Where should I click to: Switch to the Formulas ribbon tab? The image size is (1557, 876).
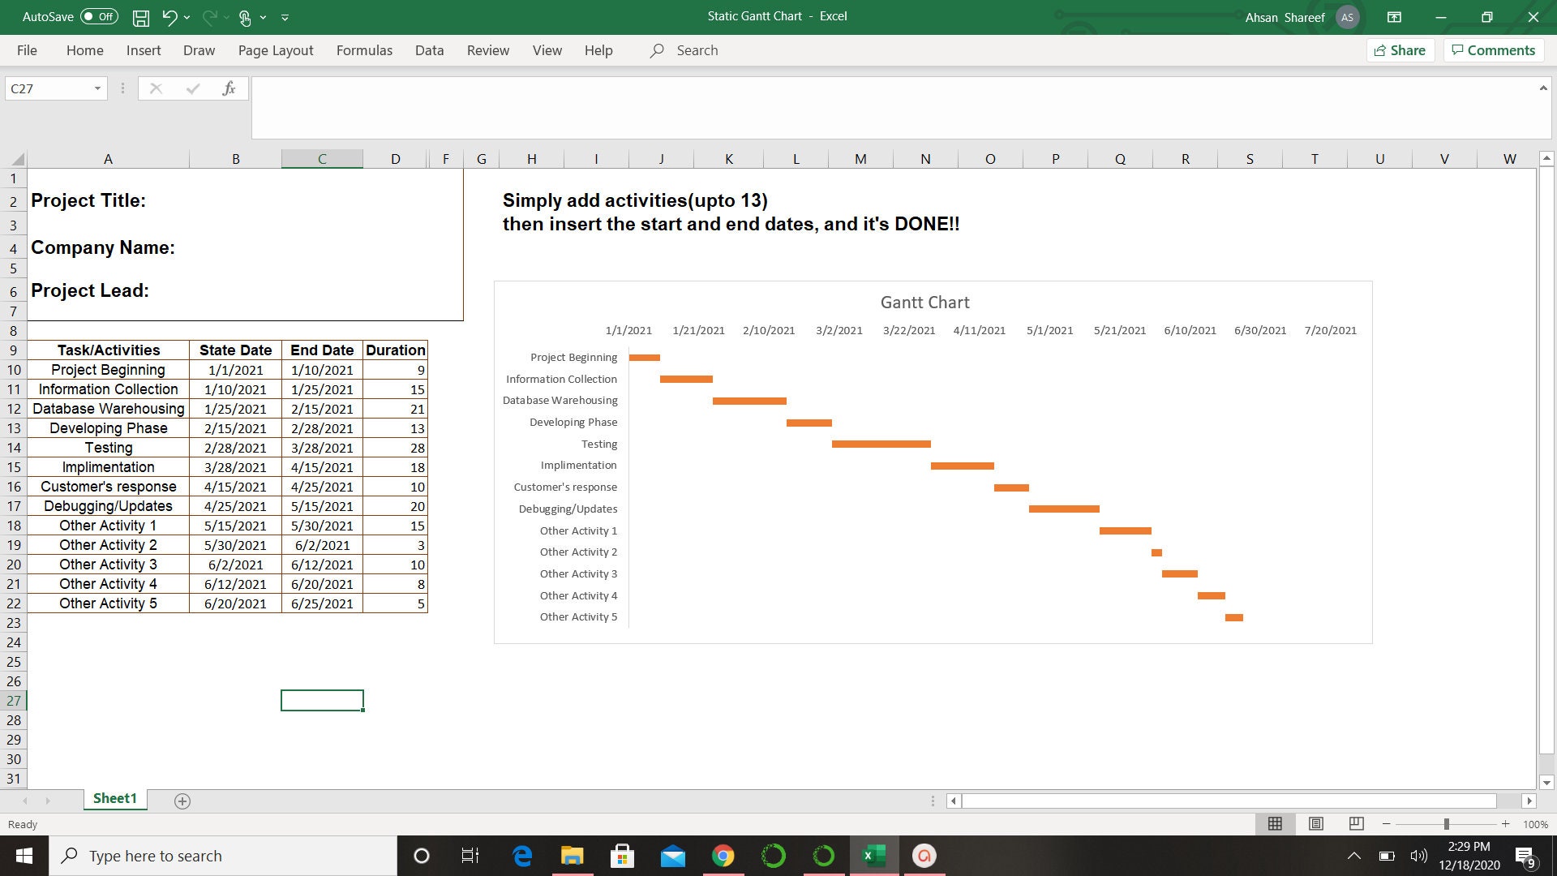point(364,50)
